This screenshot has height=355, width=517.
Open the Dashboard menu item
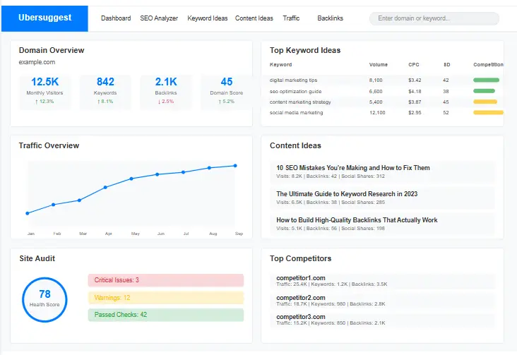[116, 18]
